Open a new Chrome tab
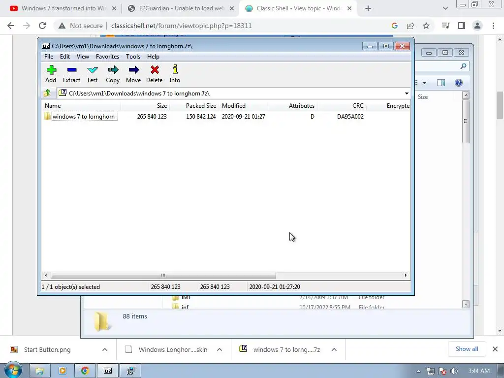Screen dimensions: 504x378 coord(368,9)
